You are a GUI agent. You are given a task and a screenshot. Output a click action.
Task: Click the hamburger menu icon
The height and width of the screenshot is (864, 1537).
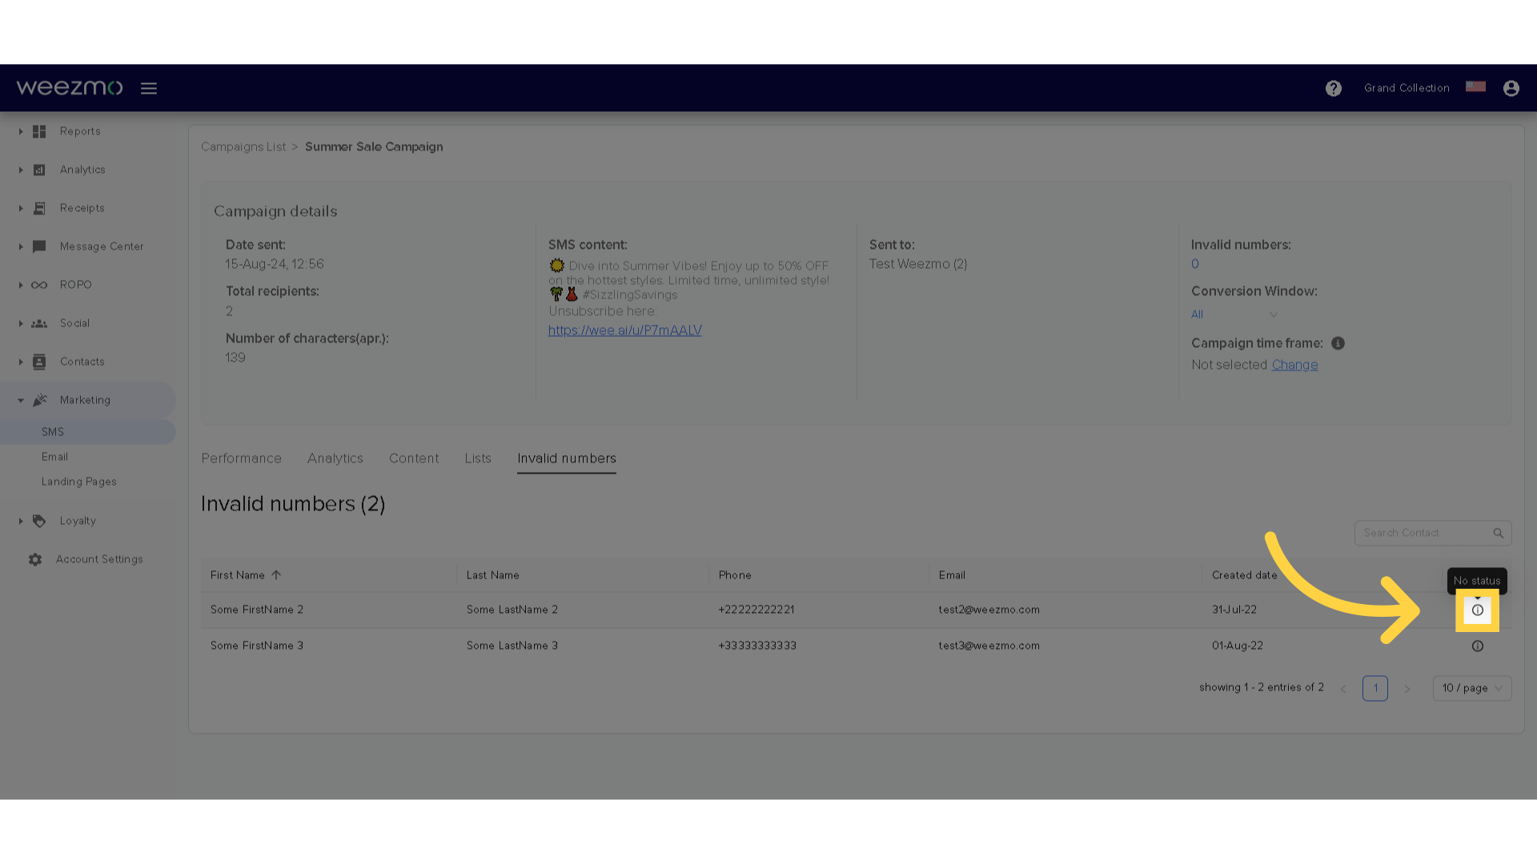[149, 88]
